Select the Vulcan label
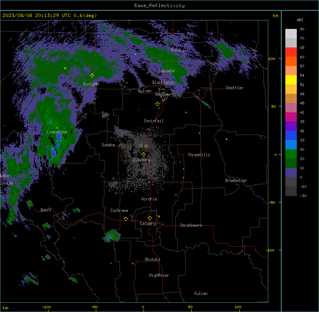This screenshot has height=312, width=319. pyautogui.click(x=201, y=293)
